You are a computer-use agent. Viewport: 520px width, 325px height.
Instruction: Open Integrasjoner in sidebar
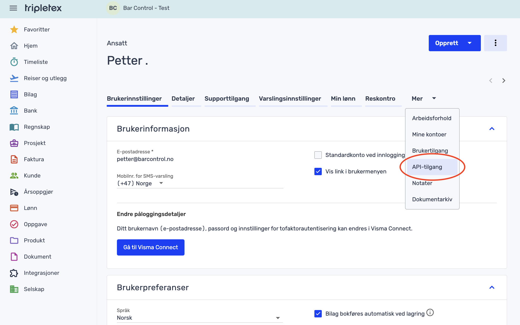tap(41, 273)
